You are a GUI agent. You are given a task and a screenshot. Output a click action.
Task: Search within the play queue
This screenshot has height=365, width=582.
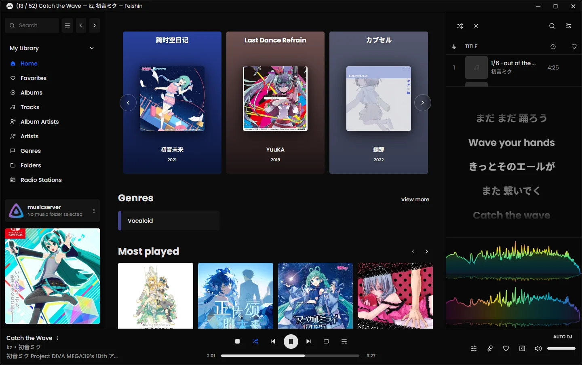552,26
